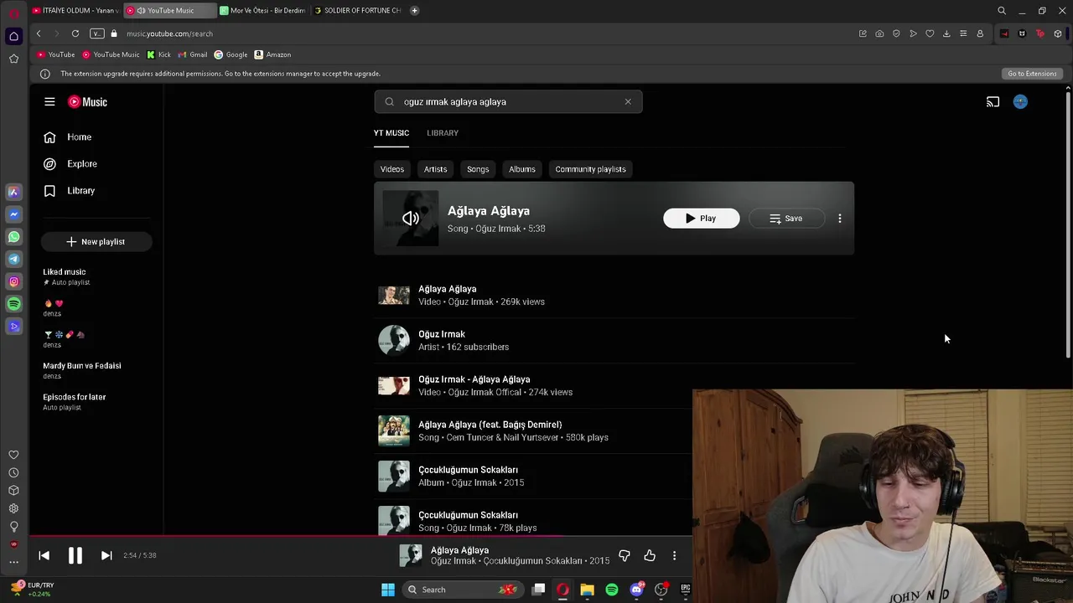This screenshot has height=603, width=1073.
Task: Click the YouTube Music logo
Action: coord(87,101)
